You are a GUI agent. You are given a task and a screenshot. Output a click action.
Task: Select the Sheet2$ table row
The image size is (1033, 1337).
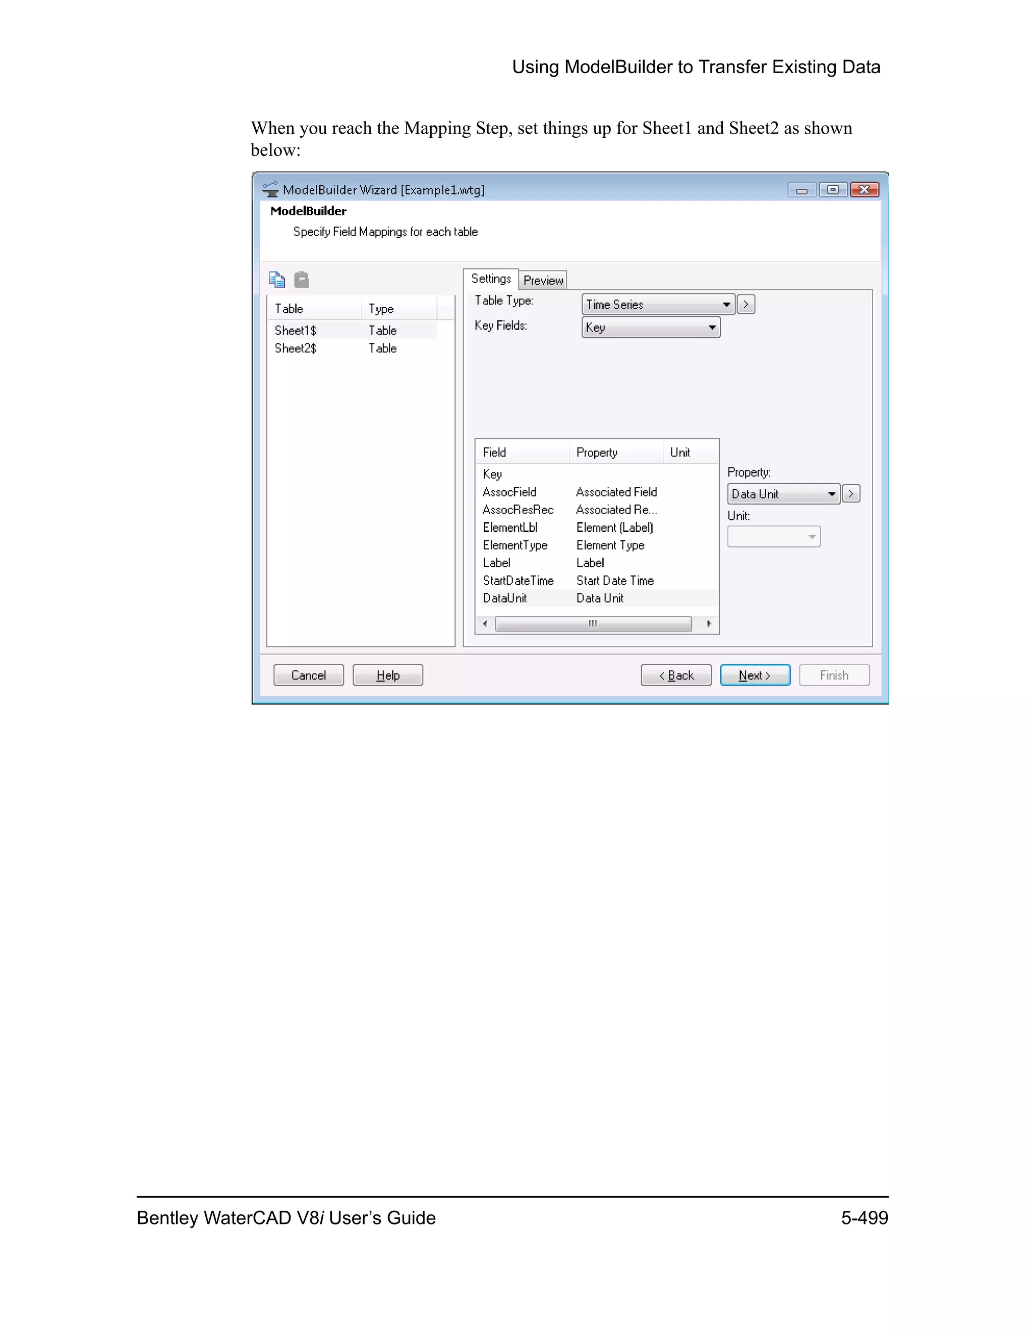pyautogui.click(x=353, y=348)
